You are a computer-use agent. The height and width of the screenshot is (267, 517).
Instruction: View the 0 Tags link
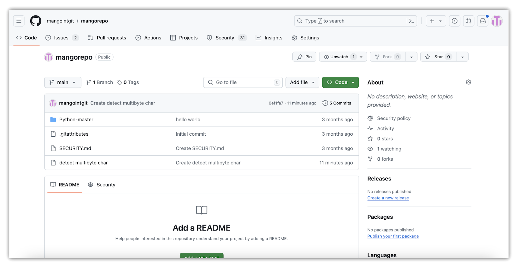click(128, 82)
